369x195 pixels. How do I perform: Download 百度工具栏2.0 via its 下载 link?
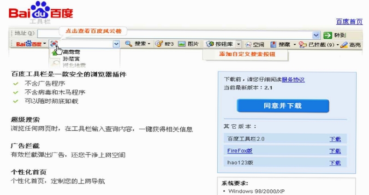pos(335,139)
